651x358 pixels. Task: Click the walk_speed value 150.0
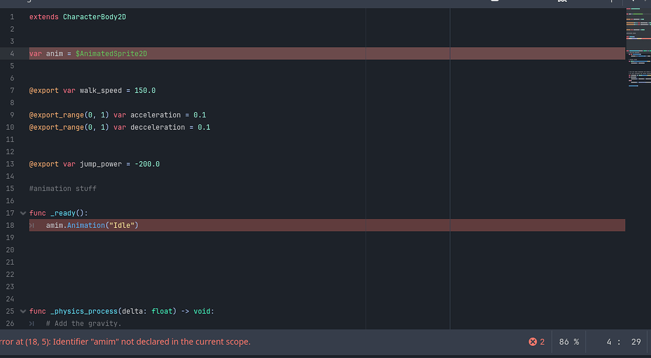(145, 91)
